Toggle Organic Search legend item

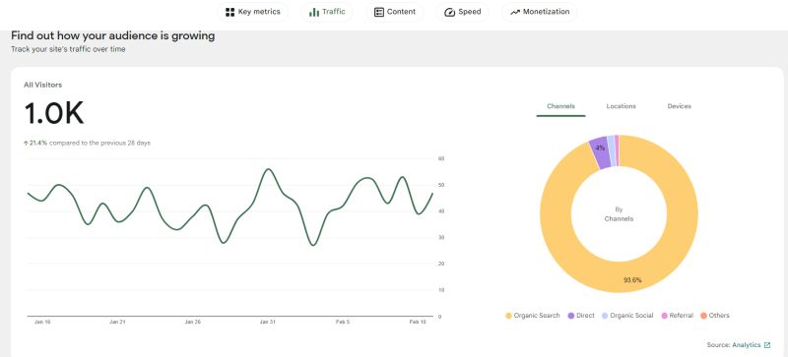coord(532,316)
